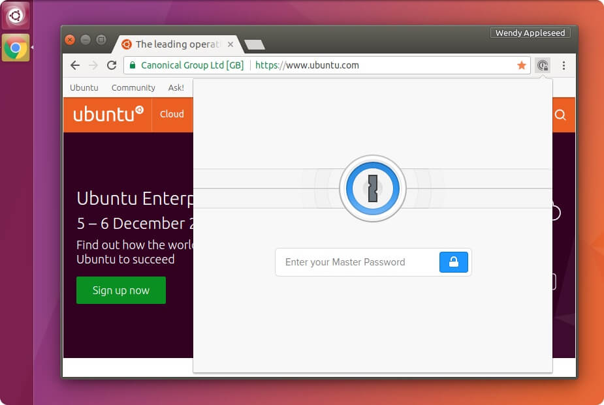This screenshot has height=405, width=604.
Task: View site security via the padlock icon
Action: click(131, 65)
